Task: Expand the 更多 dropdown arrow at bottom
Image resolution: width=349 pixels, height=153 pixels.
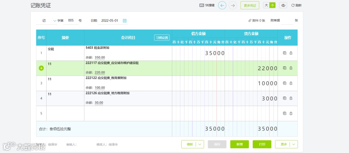Action: point(293,144)
